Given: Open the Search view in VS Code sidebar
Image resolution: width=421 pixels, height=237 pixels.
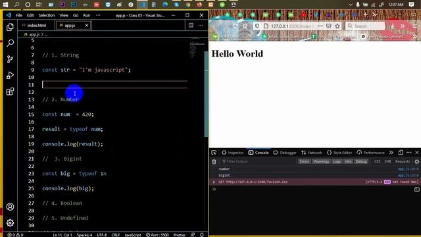Looking at the screenshot, I should pyautogui.click(x=11, y=43).
